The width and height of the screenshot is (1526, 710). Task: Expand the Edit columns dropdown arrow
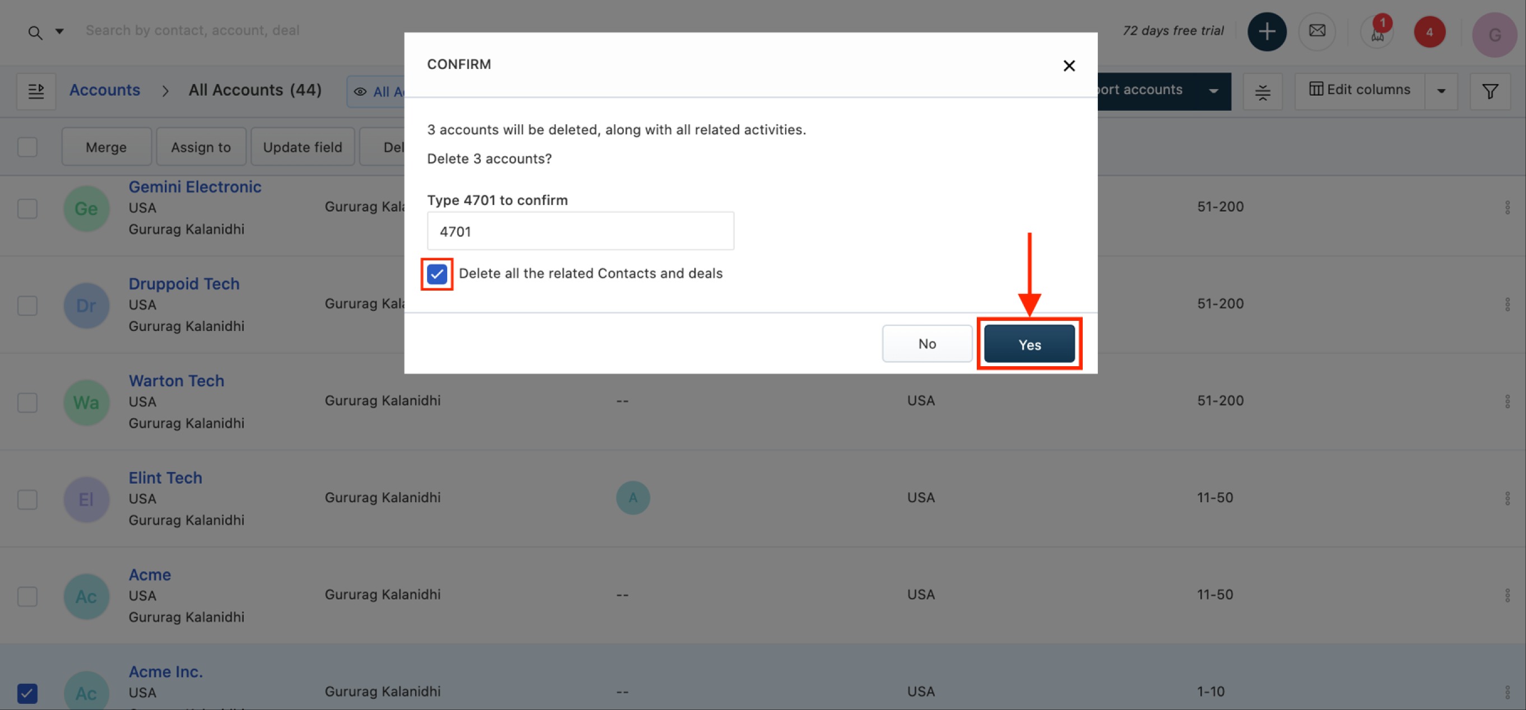point(1441,91)
